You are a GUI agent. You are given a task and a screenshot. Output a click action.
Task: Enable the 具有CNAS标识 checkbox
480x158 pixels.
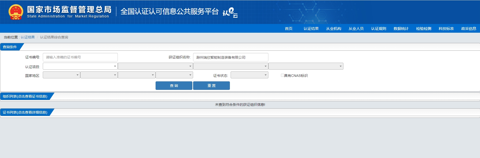click(282, 75)
